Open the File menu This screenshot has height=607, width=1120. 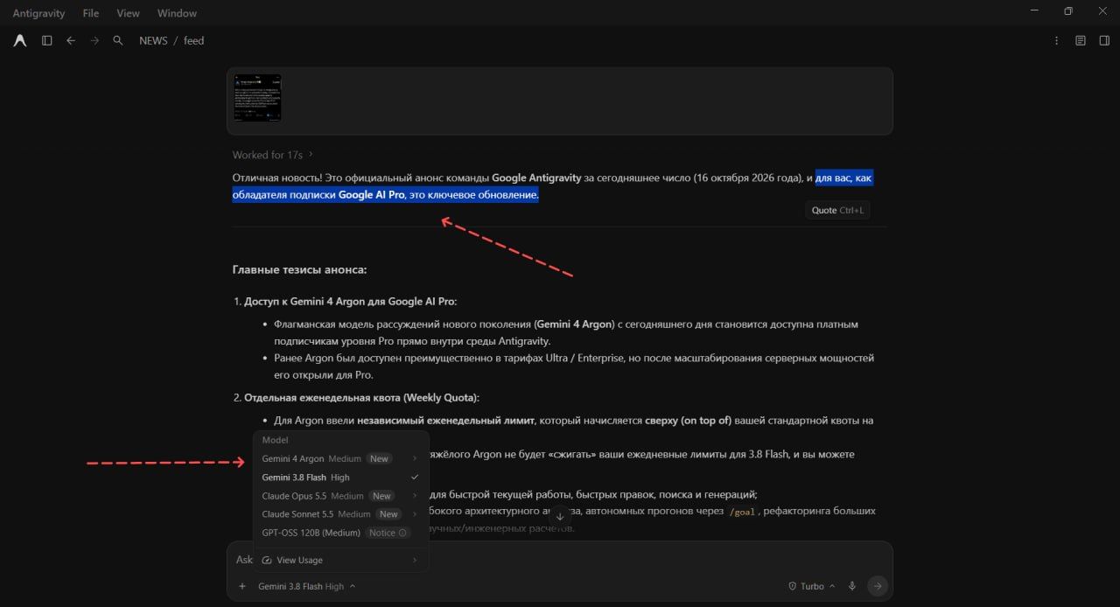click(91, 13)
